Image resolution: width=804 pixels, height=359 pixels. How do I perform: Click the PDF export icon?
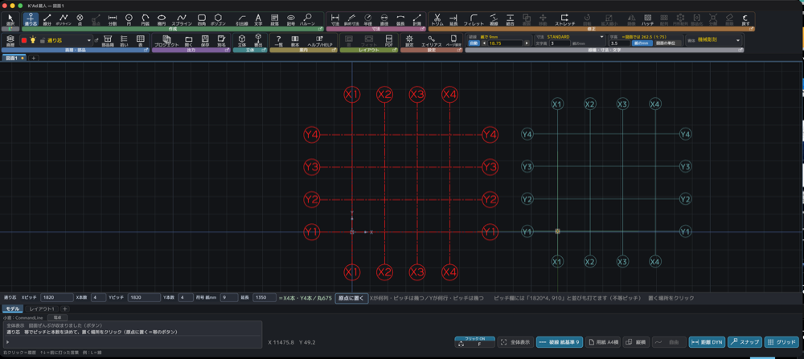pyautogui.click(x=388, y=40)
